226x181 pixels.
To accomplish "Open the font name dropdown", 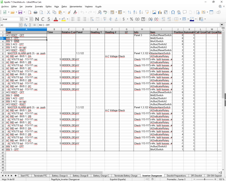I will click(x=21, y=19).
